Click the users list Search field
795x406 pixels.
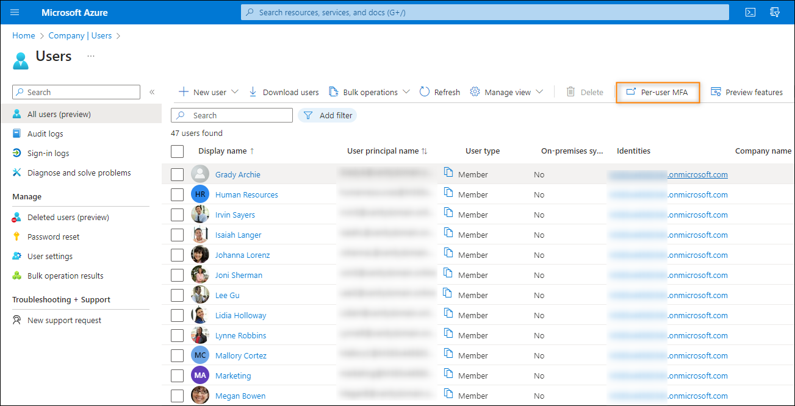tap(232, 115)
